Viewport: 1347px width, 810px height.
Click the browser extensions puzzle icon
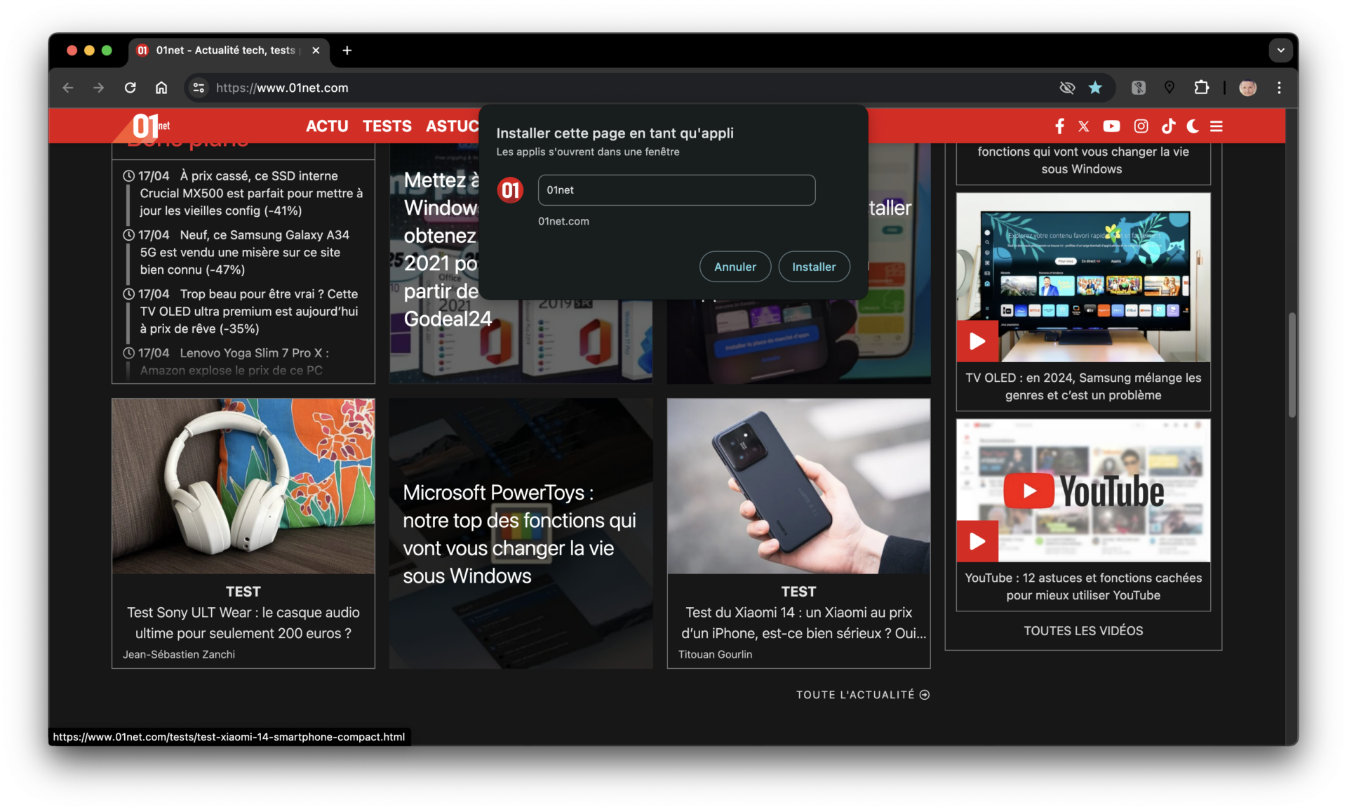coord(1202,88)
